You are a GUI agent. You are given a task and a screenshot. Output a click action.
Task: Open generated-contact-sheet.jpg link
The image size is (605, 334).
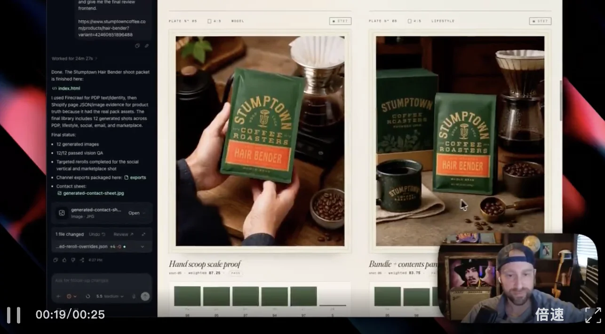point(90,193)
